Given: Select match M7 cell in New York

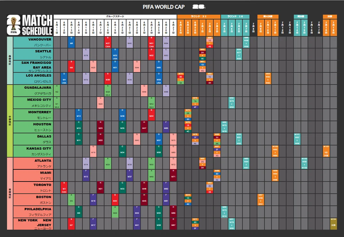Looking at the screenshot, I should (x=71, y=224).
